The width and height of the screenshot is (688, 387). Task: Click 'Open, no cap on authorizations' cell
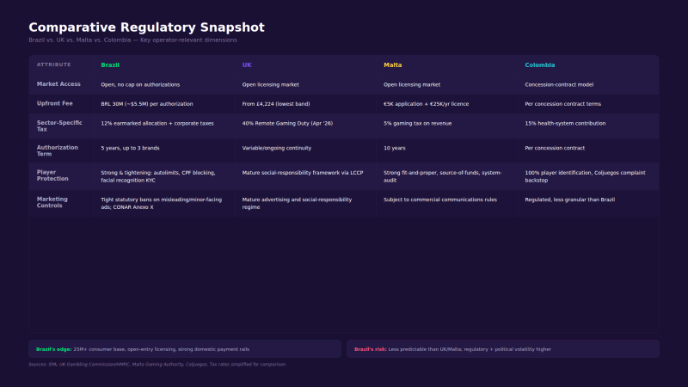tap(140, 84)
